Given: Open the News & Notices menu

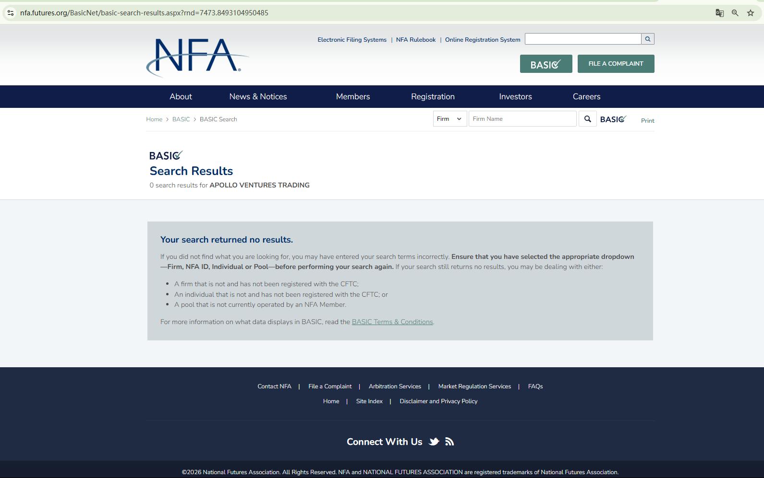Looking at the screenshot, I should click(x=258, y=96).
